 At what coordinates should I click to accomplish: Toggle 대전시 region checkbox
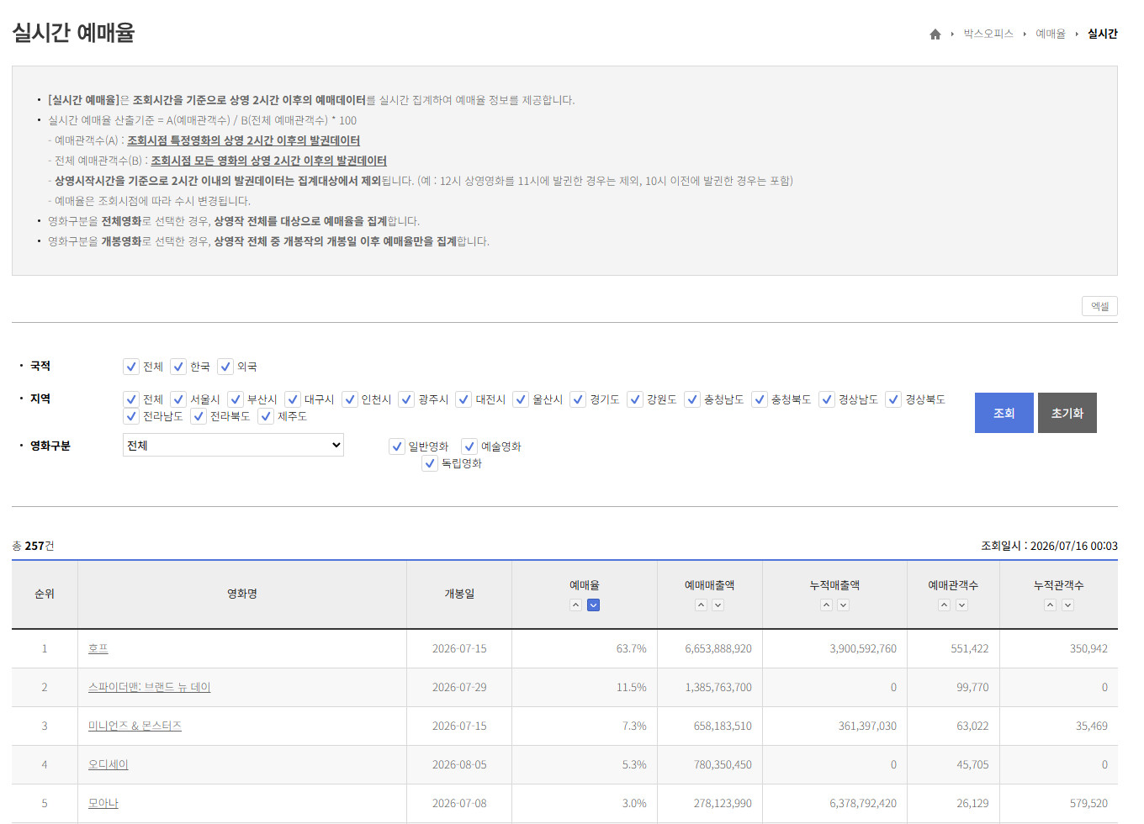(463, 399)
